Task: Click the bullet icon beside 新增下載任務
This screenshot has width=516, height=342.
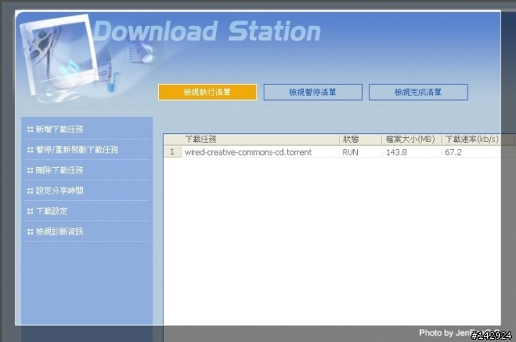Action: pos(31,129)
